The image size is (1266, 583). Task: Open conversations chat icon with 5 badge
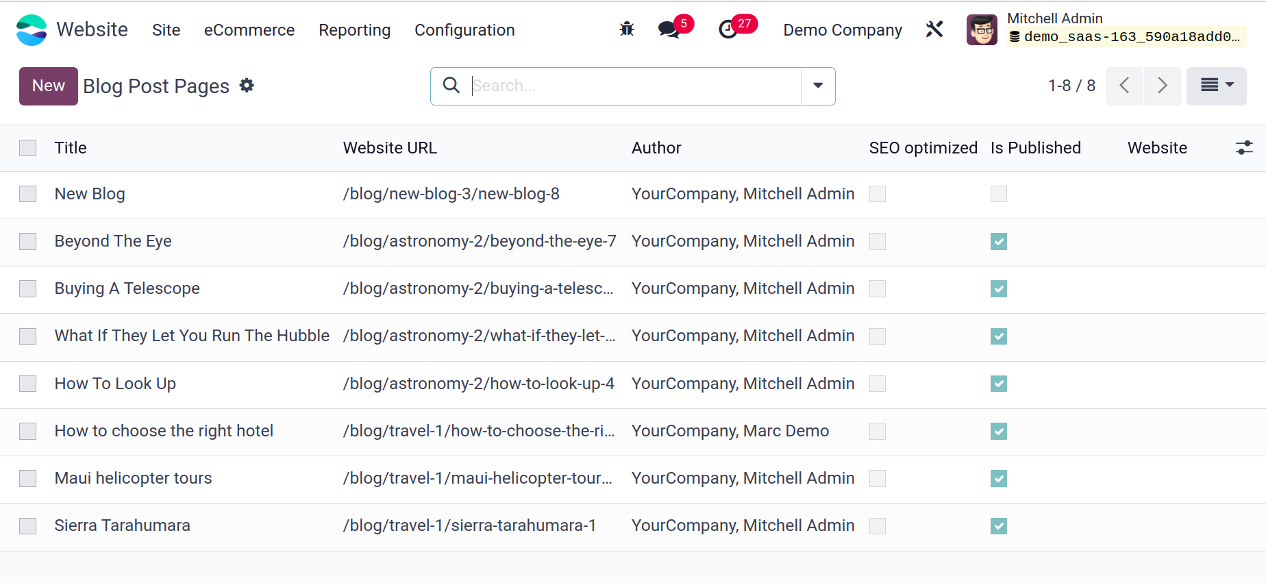[669, 29]
